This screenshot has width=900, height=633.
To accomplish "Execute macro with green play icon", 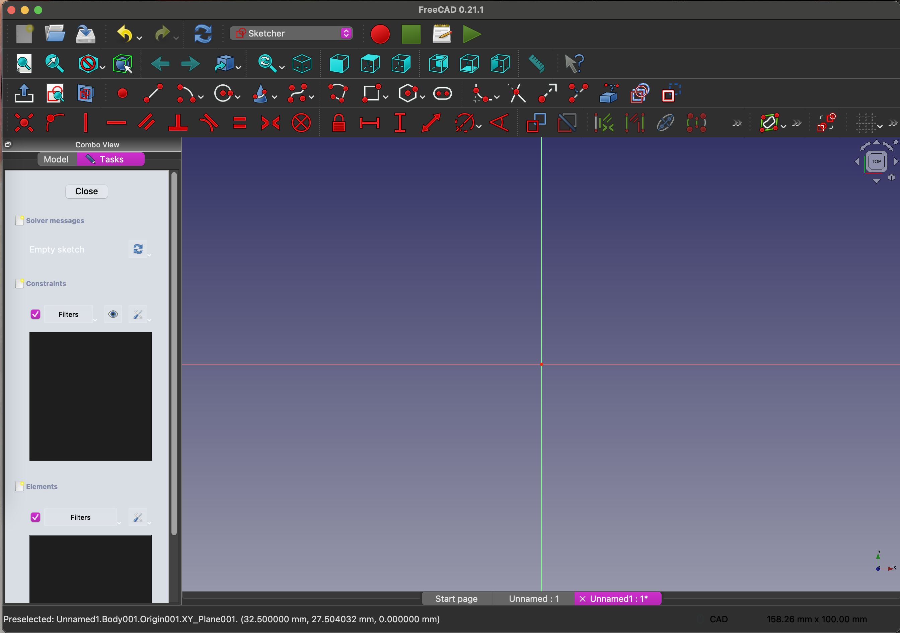I will pyautogui.click(x=472, y=34).
